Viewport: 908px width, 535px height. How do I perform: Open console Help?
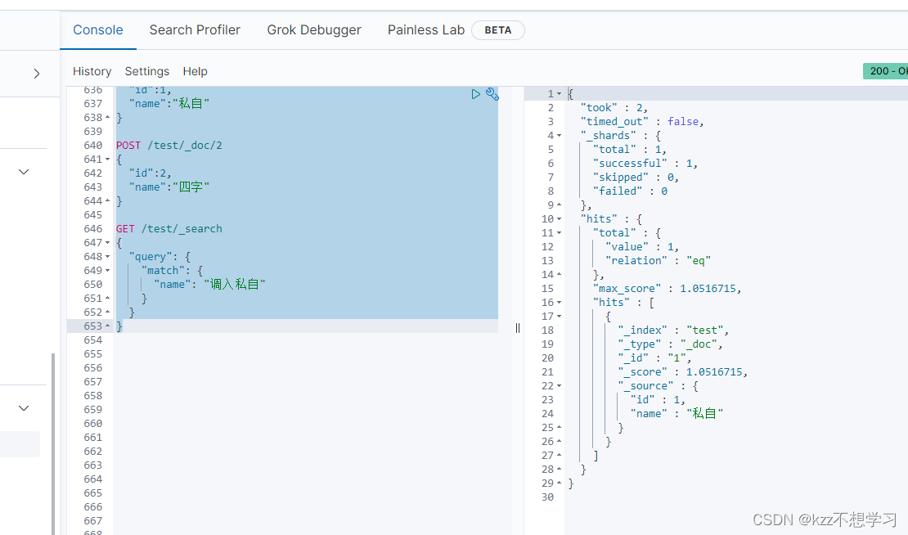[x=196, y=71]
